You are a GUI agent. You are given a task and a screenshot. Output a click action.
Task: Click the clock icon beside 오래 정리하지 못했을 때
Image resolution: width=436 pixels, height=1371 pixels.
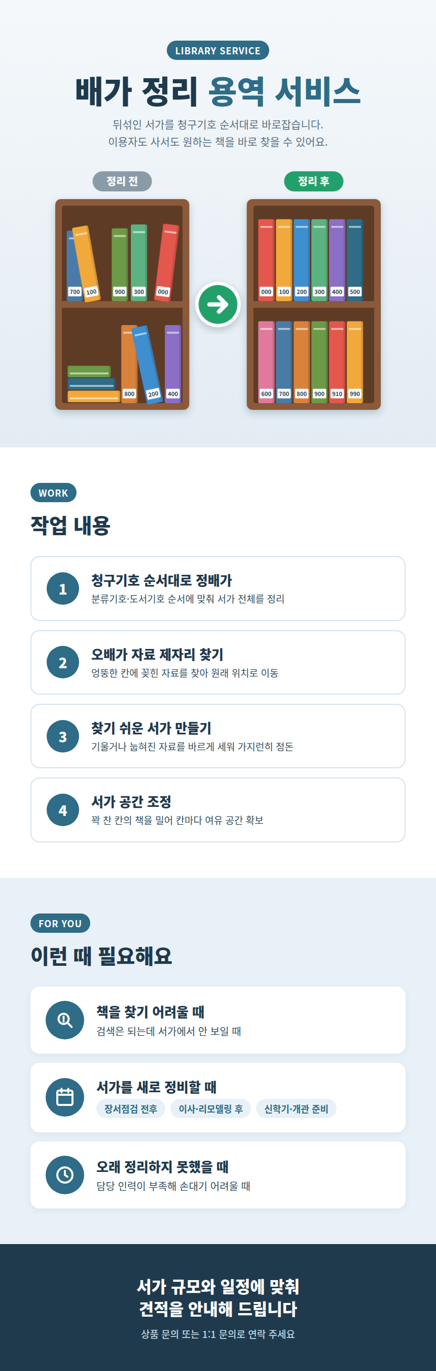tap(65, 1174)
